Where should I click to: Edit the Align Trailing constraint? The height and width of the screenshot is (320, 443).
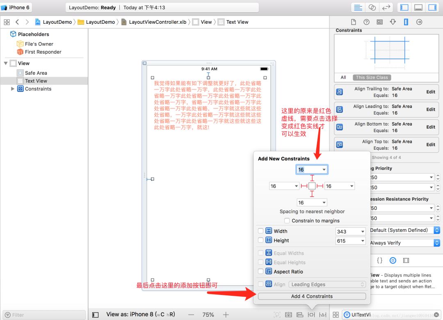[431, 92]
